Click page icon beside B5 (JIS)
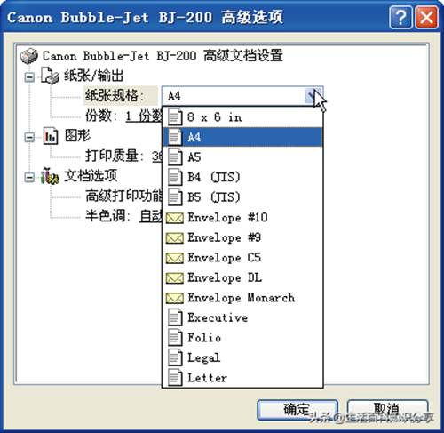444x433 pixels. click(x=175, y=197)
